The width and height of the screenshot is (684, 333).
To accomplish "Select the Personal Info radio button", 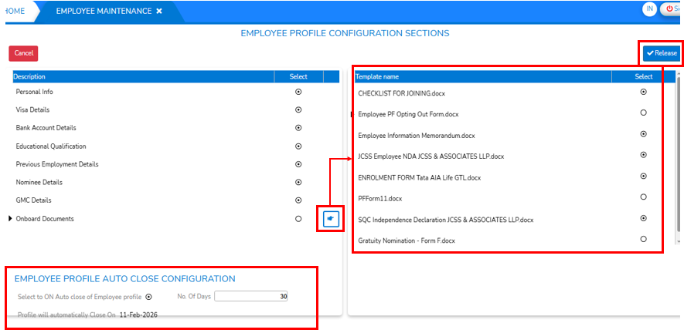I will point(298,92).
